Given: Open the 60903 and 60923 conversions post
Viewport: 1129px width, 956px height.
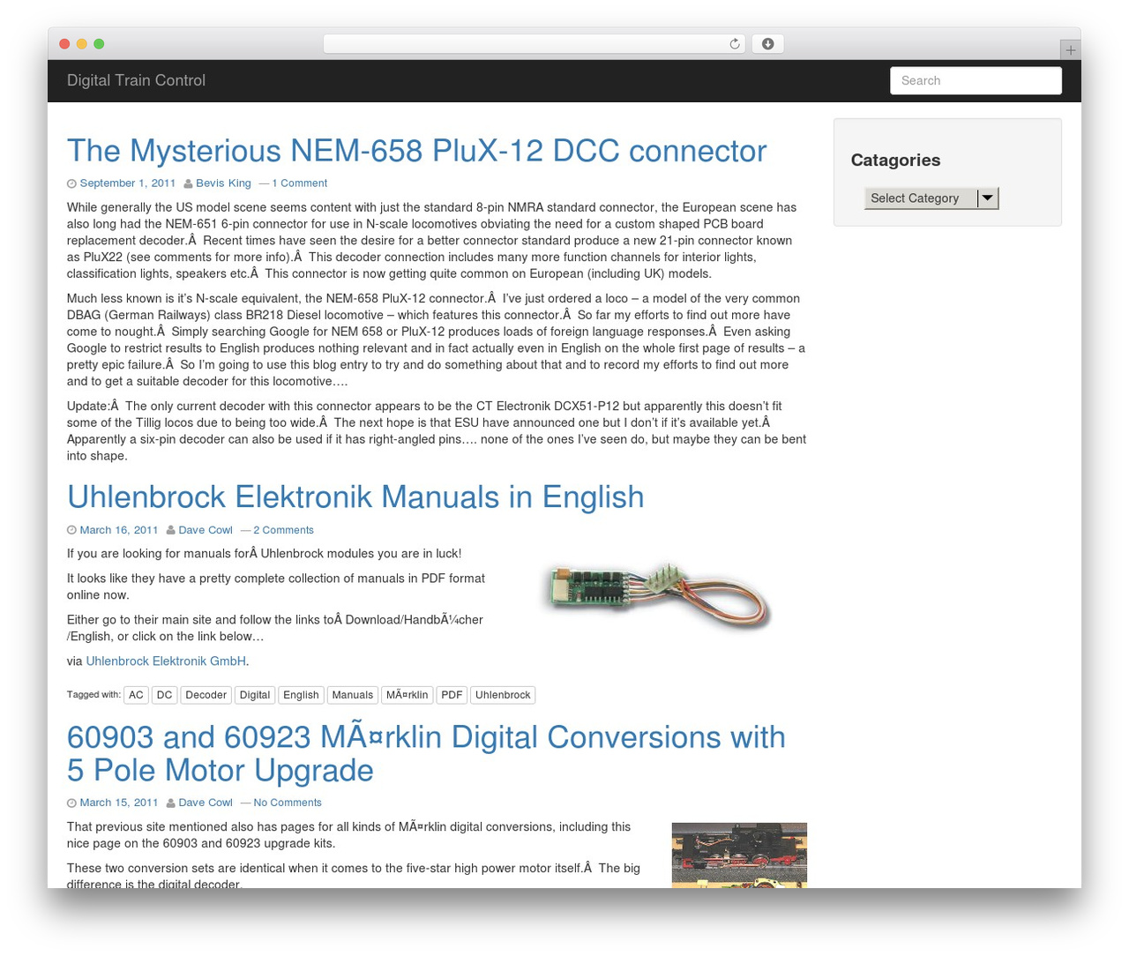Looking at the screenshot, I should pos(426,753).
